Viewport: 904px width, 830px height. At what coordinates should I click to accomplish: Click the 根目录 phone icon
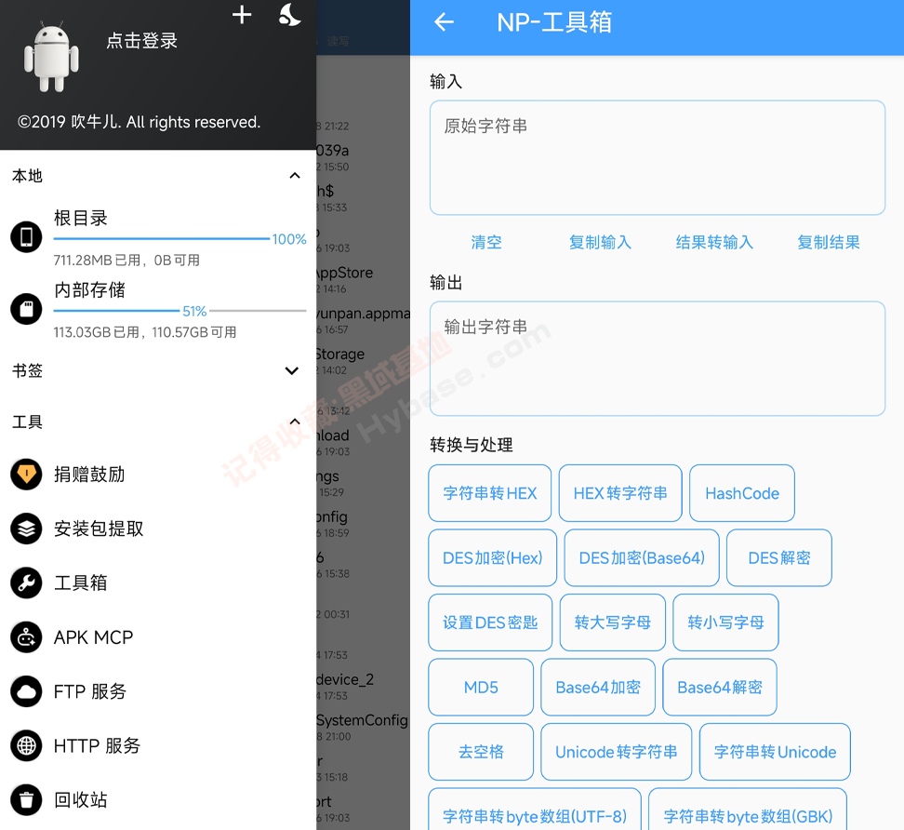pos(27,237)
